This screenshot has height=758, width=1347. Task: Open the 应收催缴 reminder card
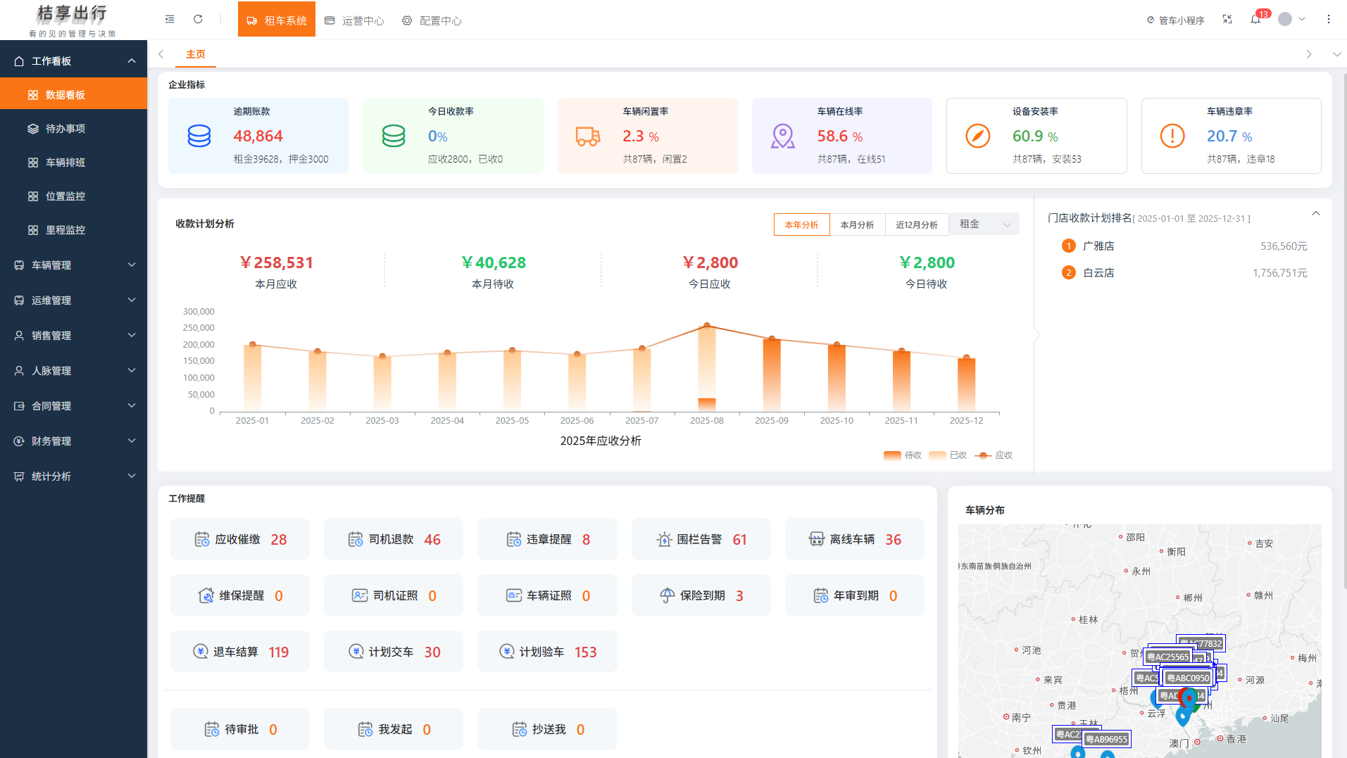(x=240, y=540)
